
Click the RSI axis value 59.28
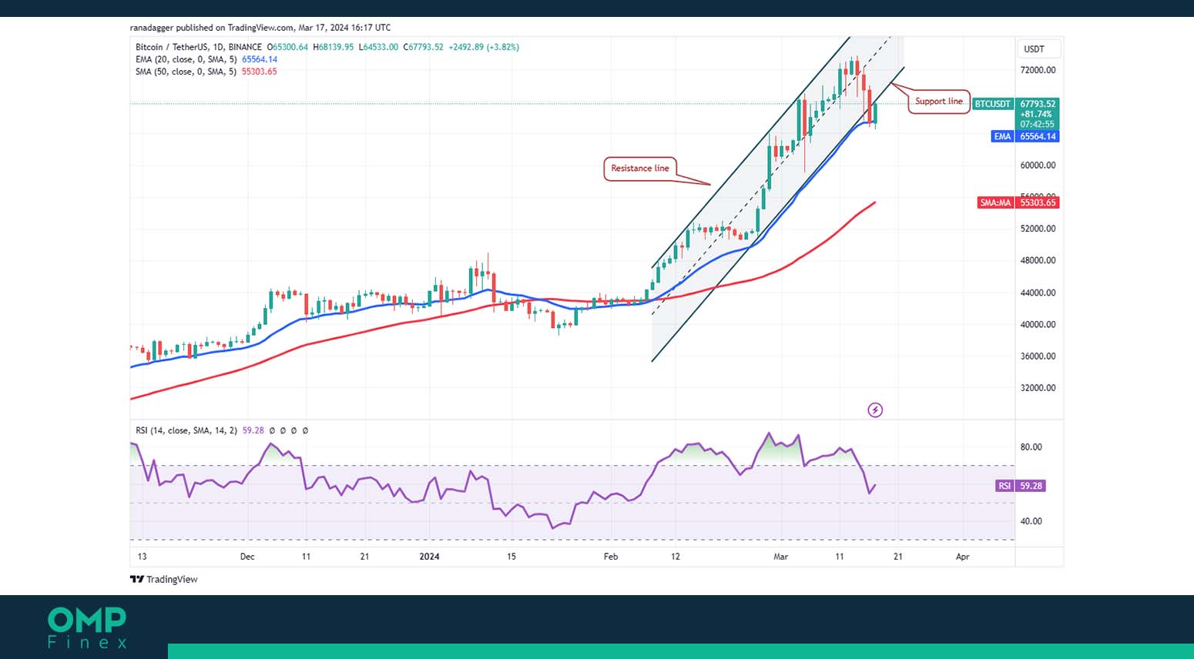[x=1031, y=486]
